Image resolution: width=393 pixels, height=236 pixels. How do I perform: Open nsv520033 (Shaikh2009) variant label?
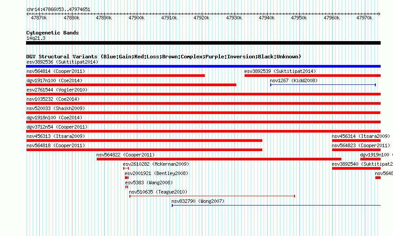click(56, 108)
